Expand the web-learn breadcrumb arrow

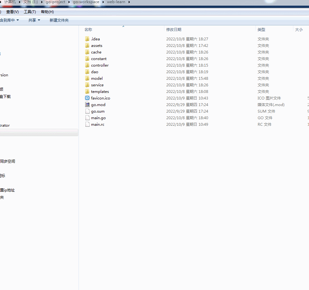tap(129, 2)
